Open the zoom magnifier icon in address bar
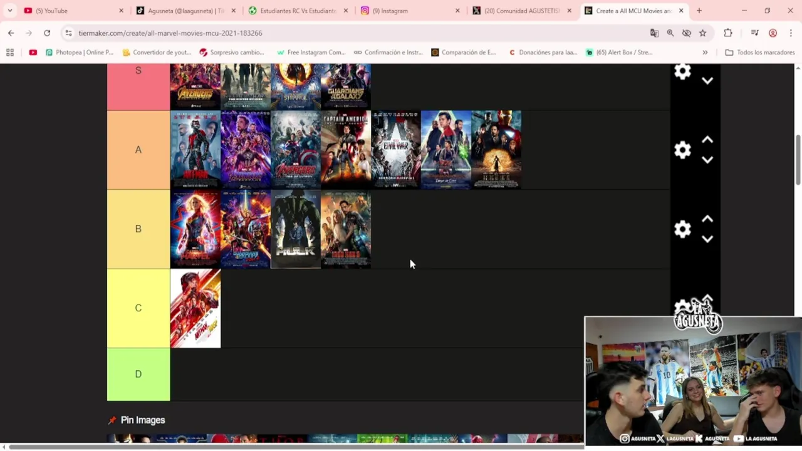 [x=670, y=33]
